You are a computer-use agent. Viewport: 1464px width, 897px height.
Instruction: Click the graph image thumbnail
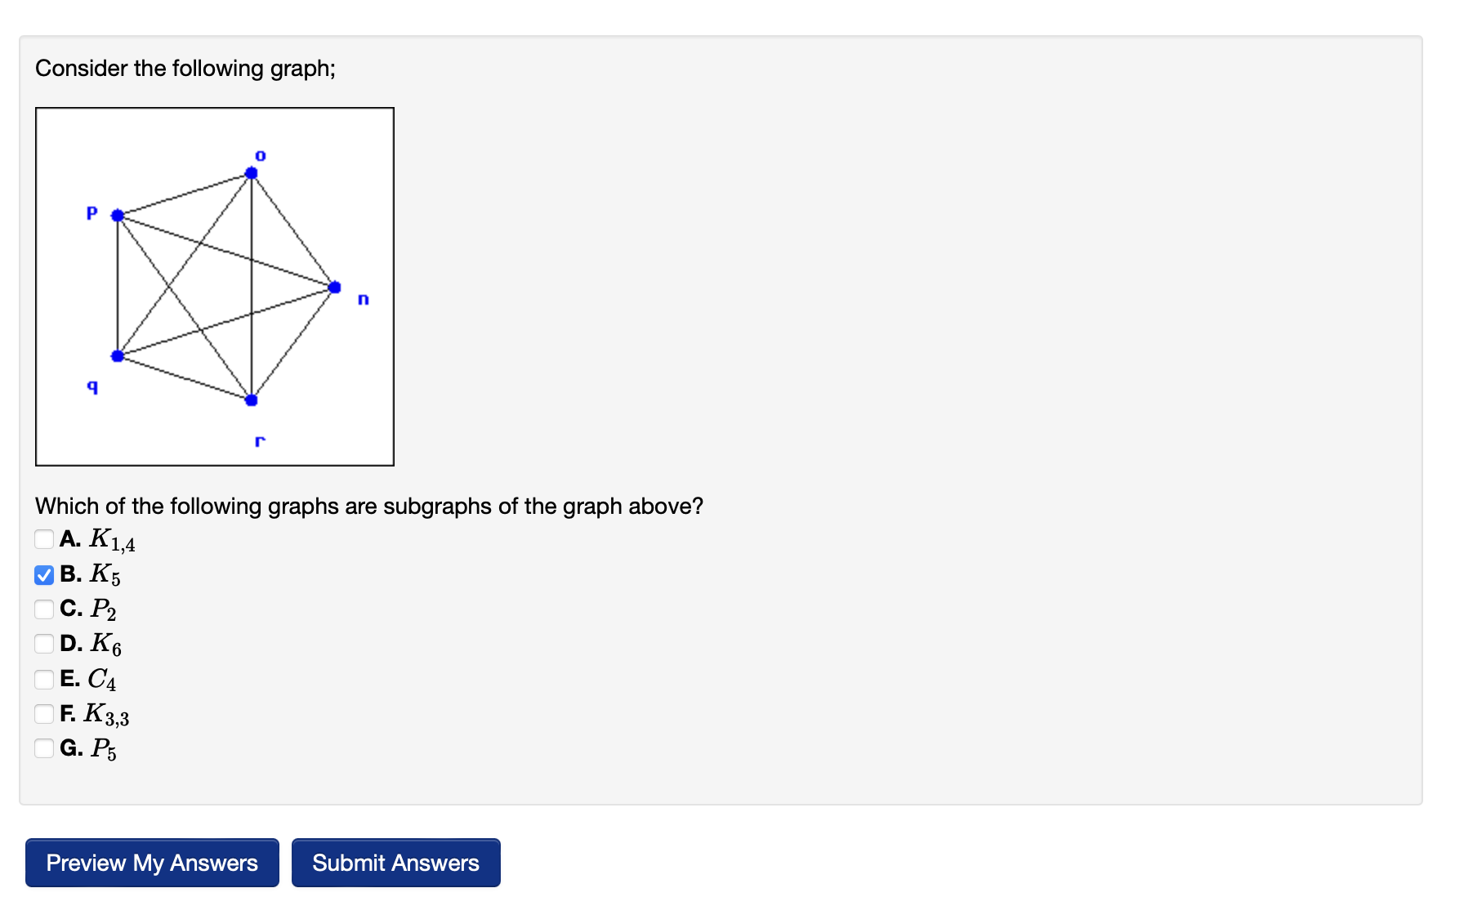(x=215, y=286)
